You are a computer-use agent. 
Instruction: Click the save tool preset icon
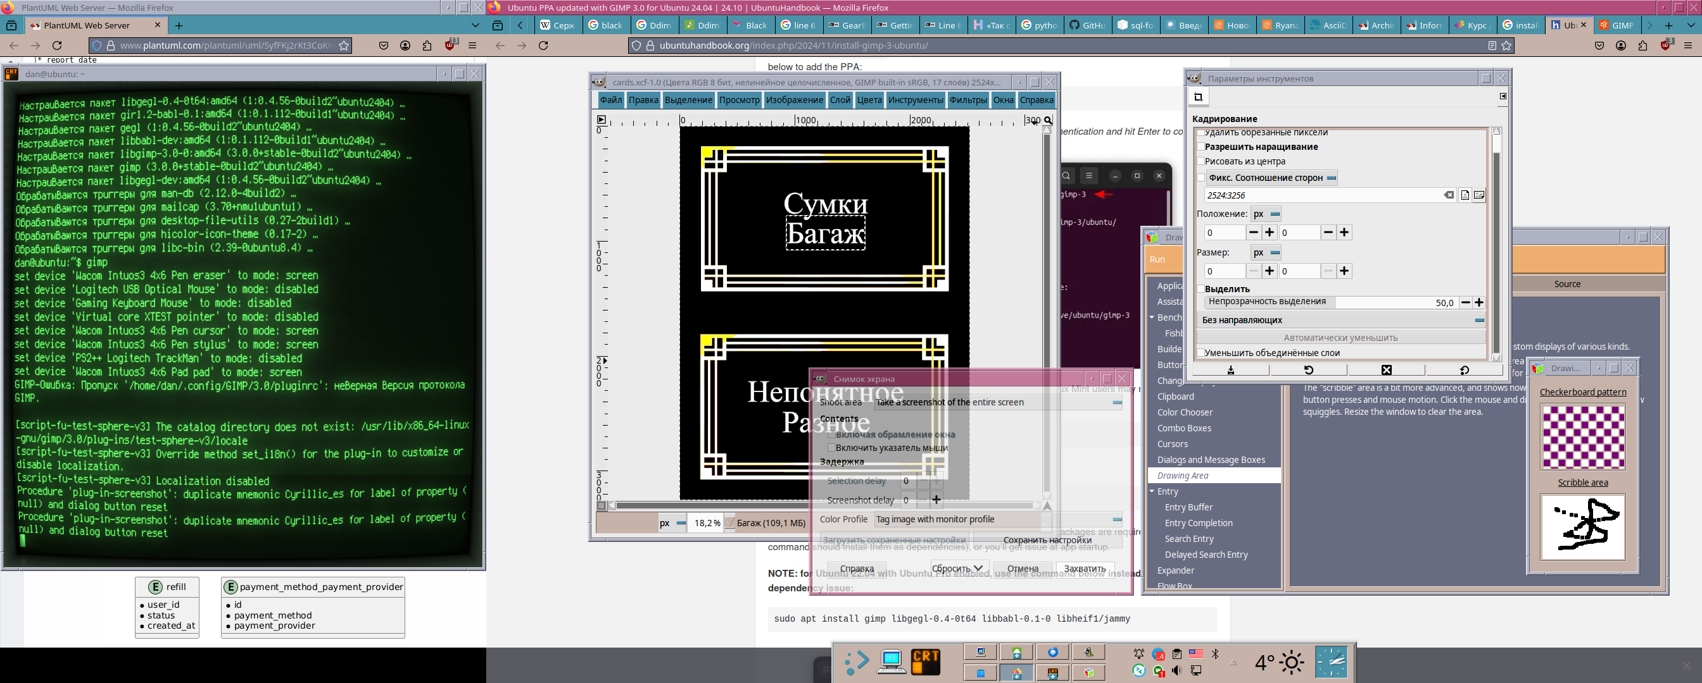point(1230,370)
